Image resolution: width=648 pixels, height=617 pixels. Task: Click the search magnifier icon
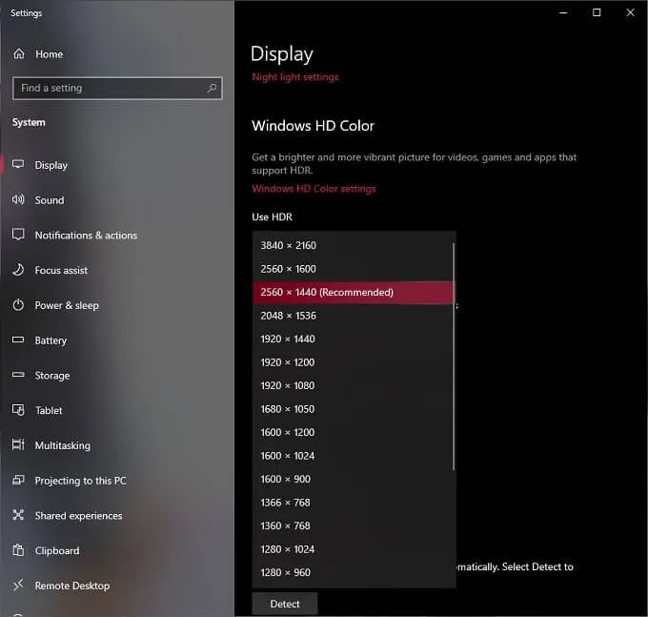tap(212, 88)
